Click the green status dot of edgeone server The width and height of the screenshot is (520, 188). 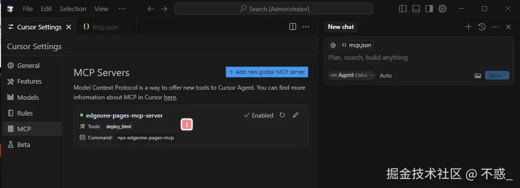click(81, 115)
